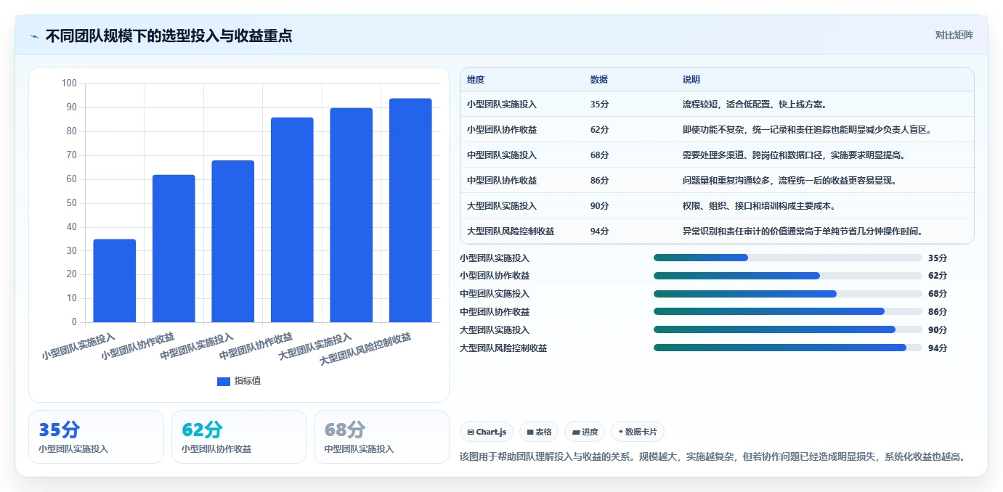The height and width of the screenshot is (492, 1003).
Task: Click description starting 需要处理多渠道
Action: (794, 155)
